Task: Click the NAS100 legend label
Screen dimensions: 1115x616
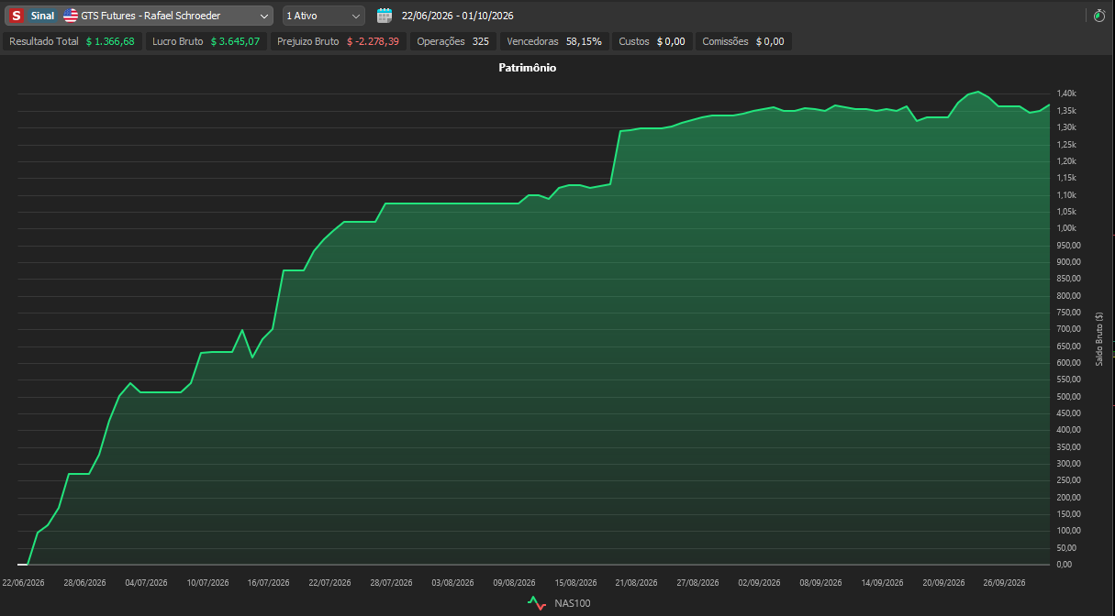Action: pos(571,603)
